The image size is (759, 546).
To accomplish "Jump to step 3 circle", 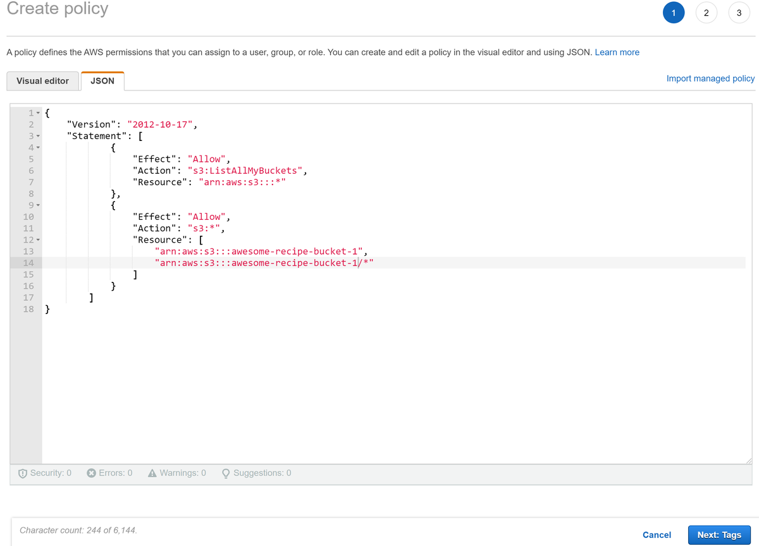I will click(739, 13).
